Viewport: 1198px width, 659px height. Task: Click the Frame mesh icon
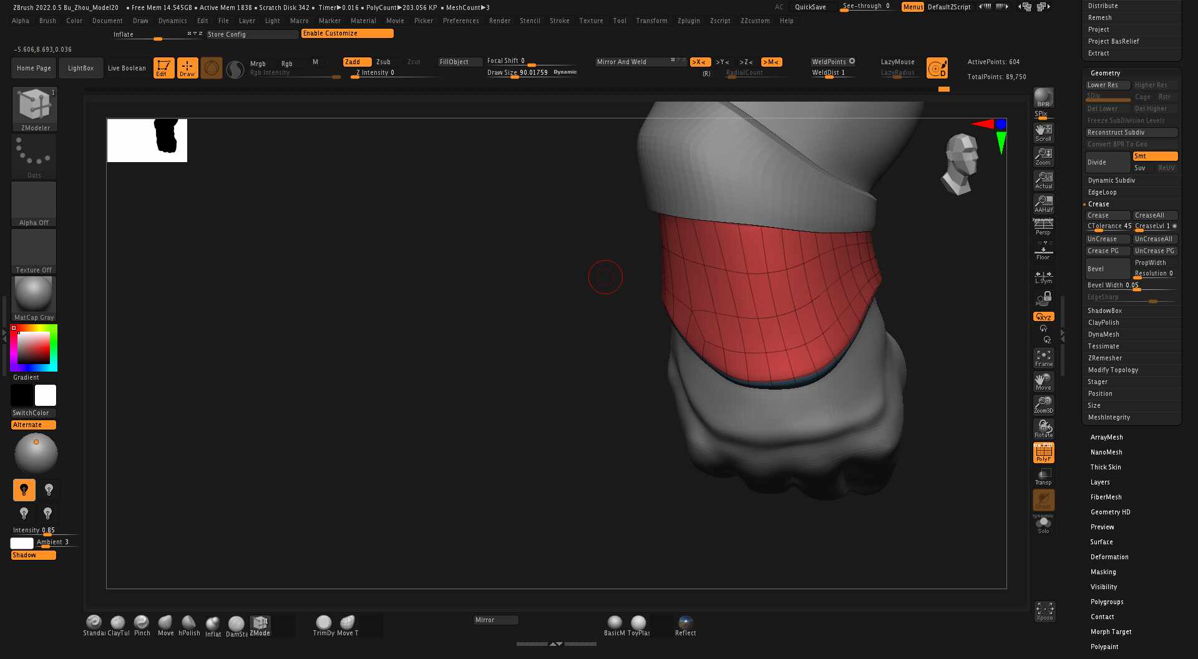point(1043,358)
